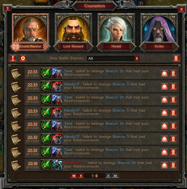This screenshot has height=189, width=187.
Task: Open the All filter combo box
Action: 113,58
